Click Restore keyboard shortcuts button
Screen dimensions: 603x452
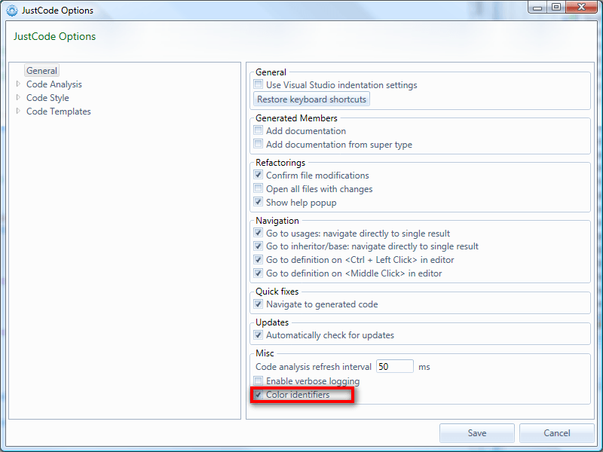[311, 99]
